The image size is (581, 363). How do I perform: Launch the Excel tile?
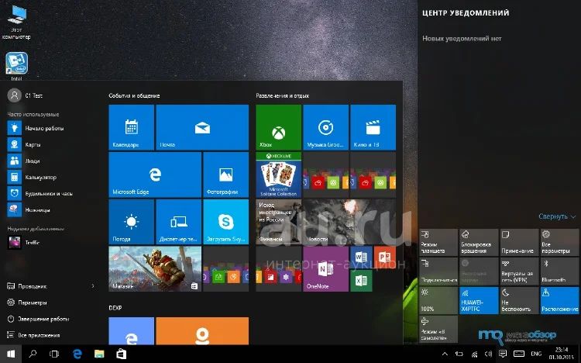(361, 281)
